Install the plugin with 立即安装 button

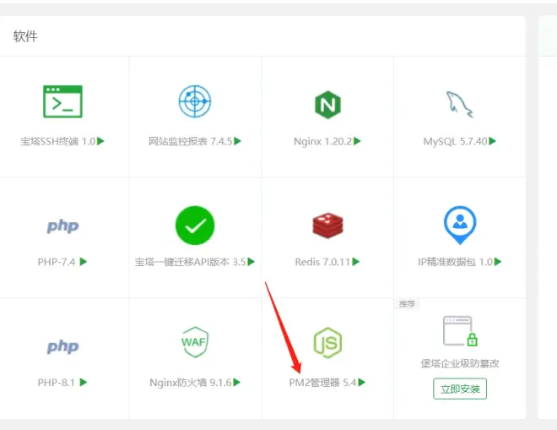[x=460, y=389]
